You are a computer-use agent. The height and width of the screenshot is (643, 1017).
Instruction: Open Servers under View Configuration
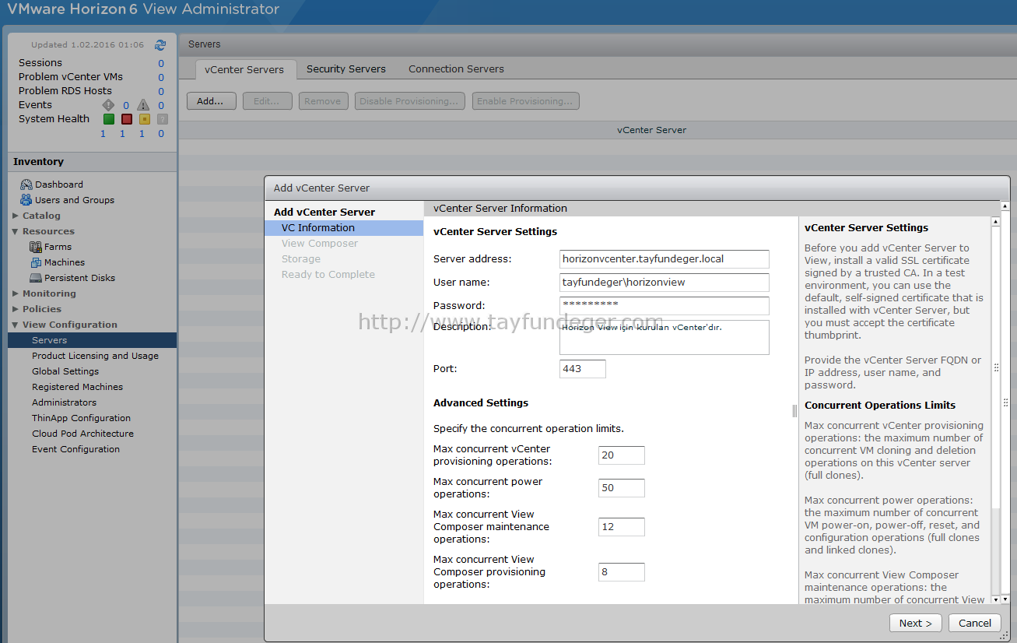pos(93,340)
